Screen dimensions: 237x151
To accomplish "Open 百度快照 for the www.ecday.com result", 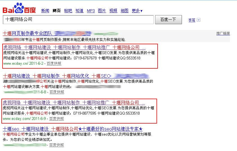I will (x=57, y=119).
